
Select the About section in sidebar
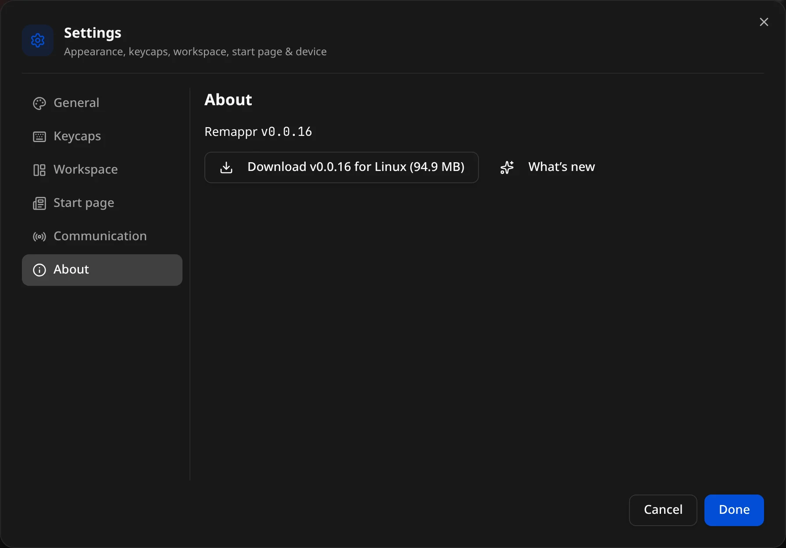102,270
